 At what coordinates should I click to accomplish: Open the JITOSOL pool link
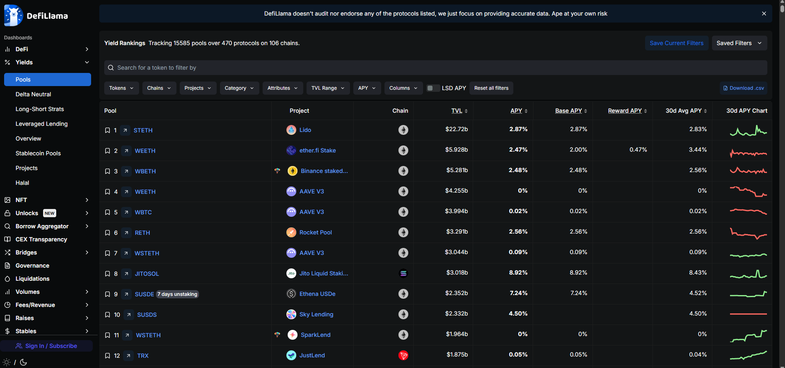point(147,274)
